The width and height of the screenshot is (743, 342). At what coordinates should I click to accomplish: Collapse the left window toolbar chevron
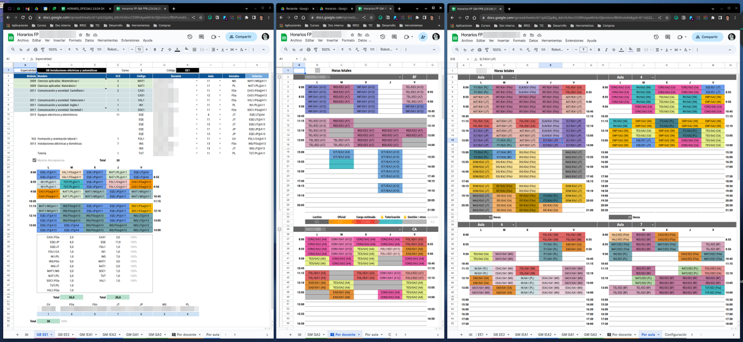[x=263, y=49]
